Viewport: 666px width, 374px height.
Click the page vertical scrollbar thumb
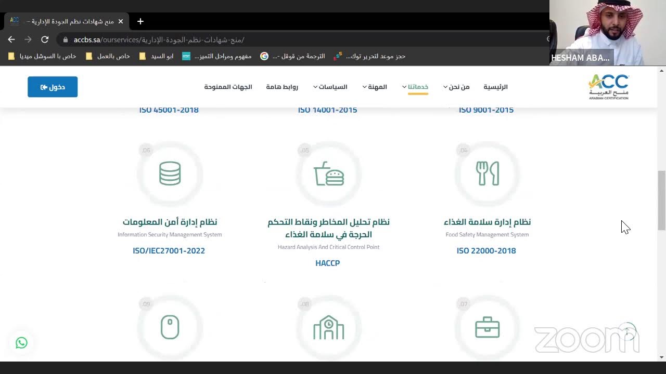click(662, 200)
